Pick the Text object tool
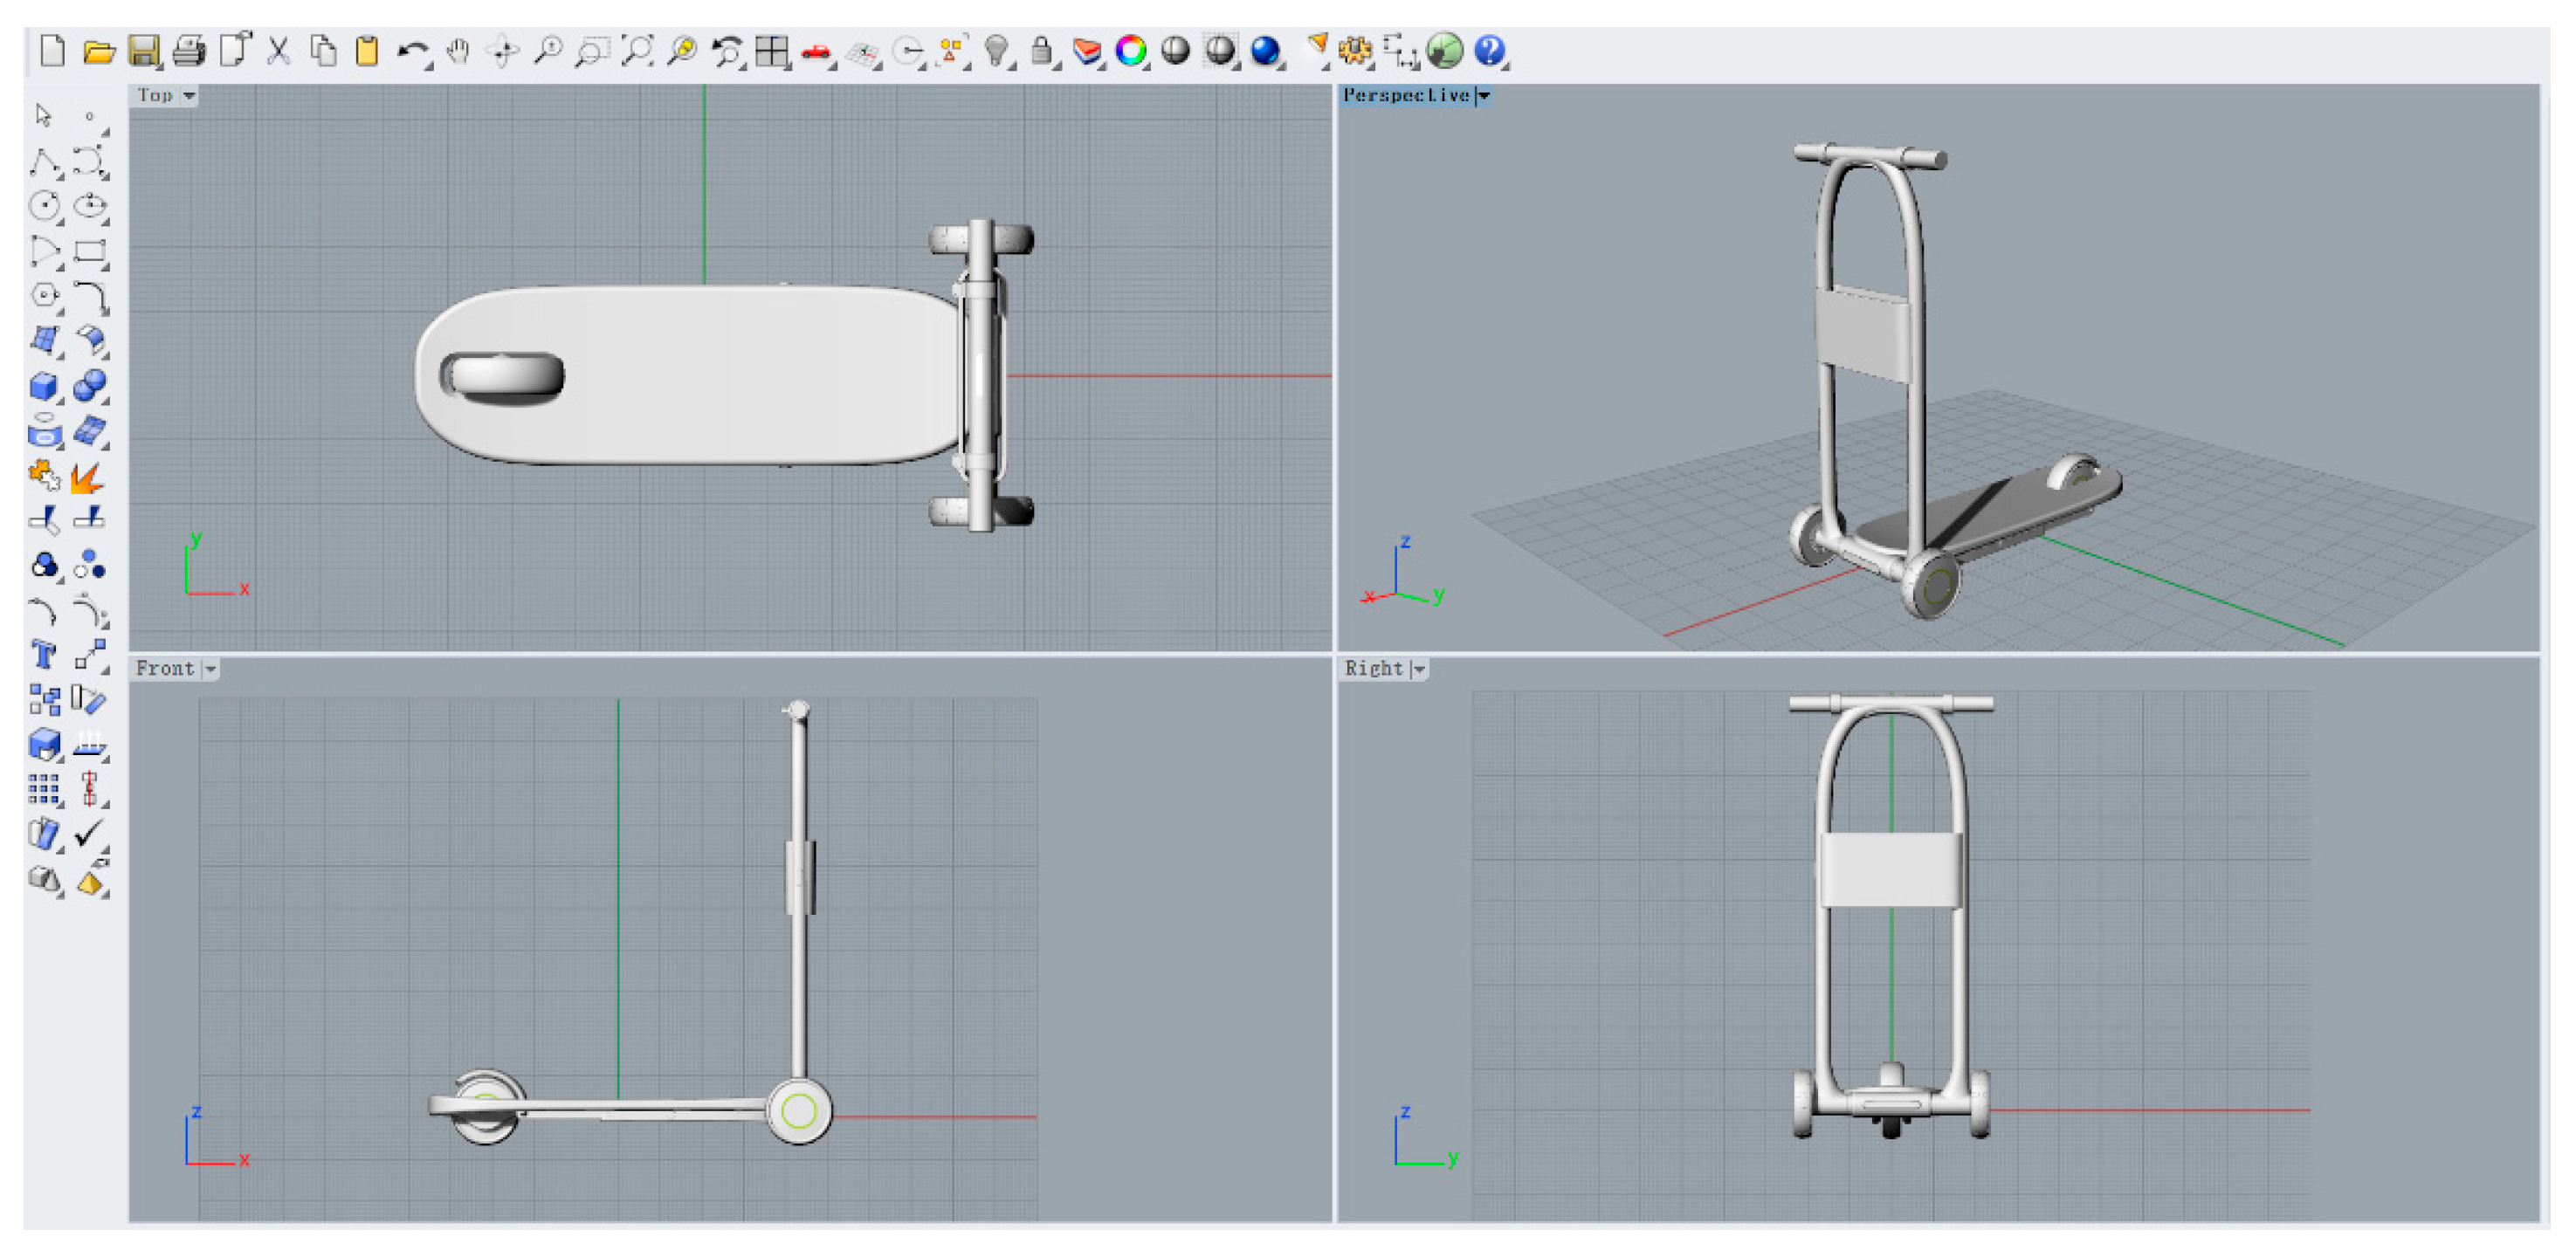The image size is (2576, 1257). (43, 655)
